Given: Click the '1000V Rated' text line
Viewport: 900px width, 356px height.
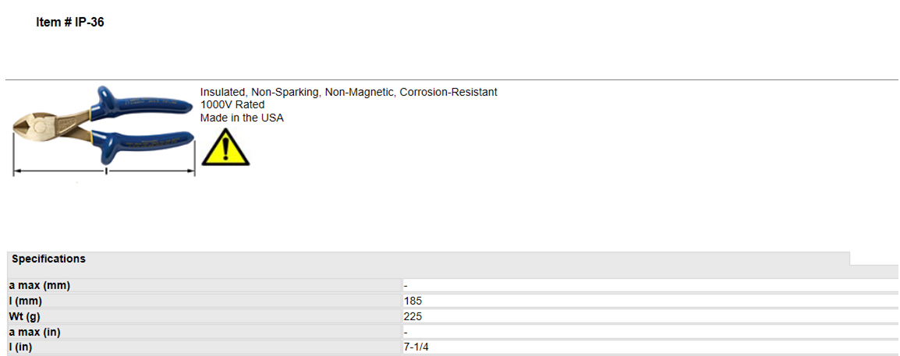Looking at the screenshot, I should (x=232, y=105).
